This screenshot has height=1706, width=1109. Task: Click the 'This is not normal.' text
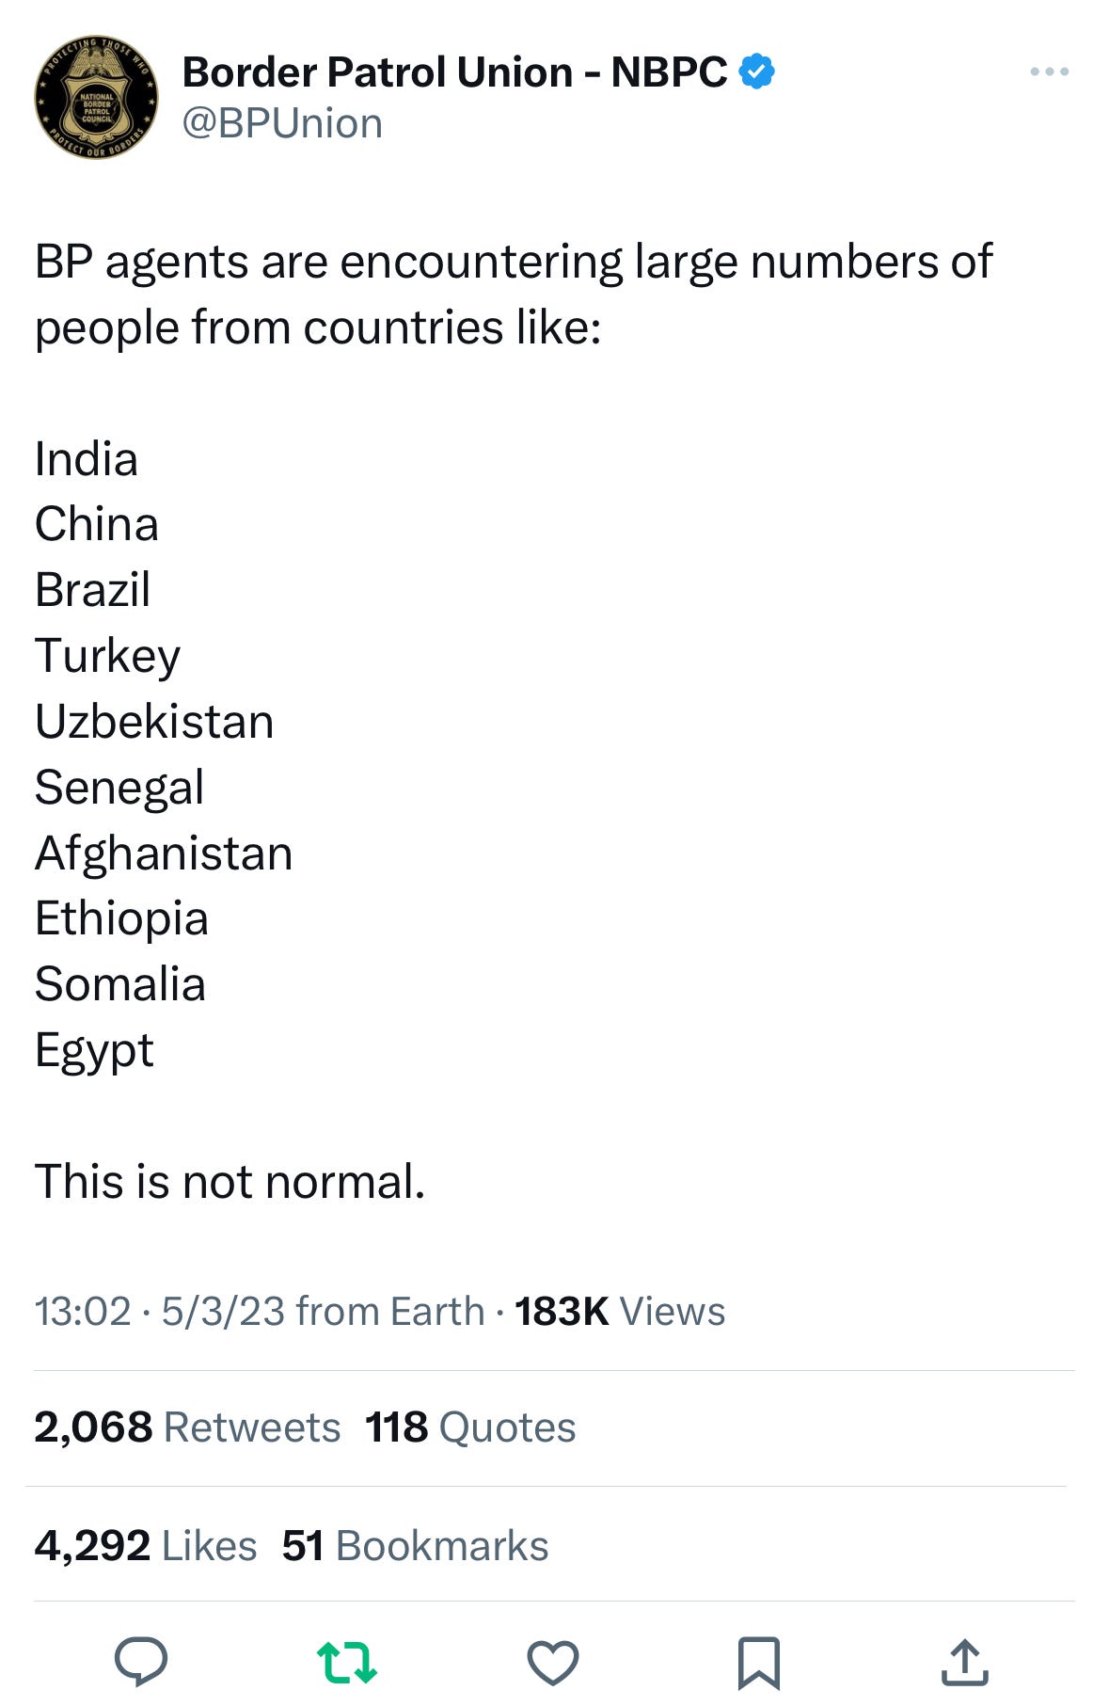coord(230,1181)
